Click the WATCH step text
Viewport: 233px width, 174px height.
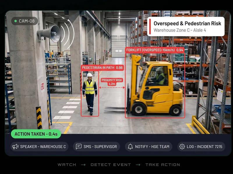pyautogui.click(x=67, y=165)
